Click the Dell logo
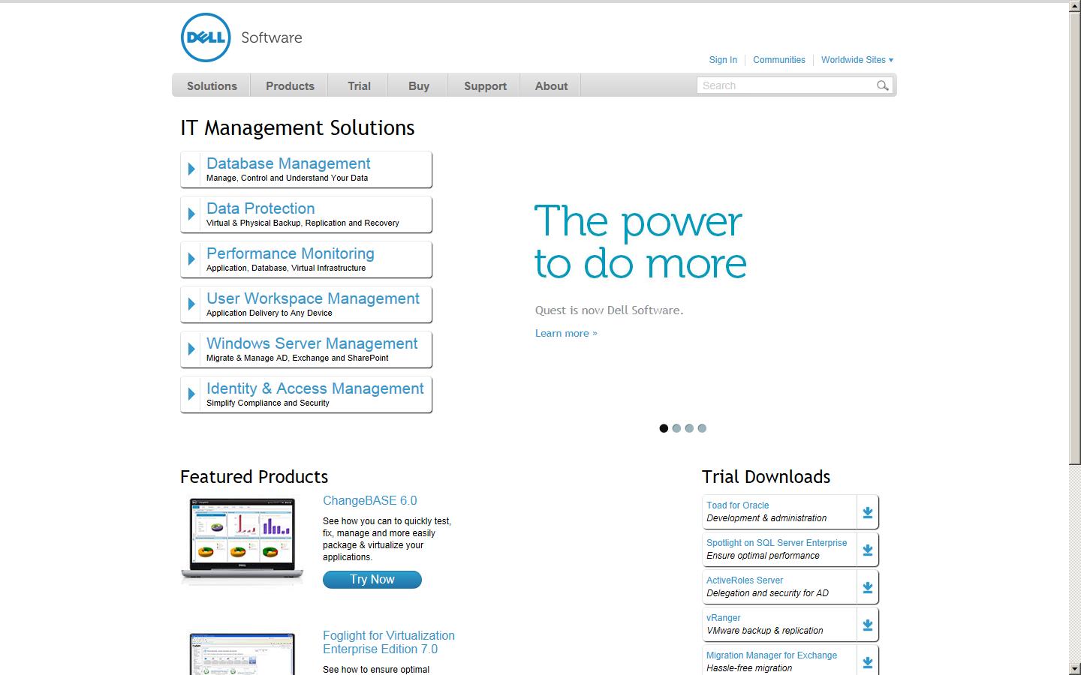The width and height of the screenshot is (1081, 675). click(204, 37)
